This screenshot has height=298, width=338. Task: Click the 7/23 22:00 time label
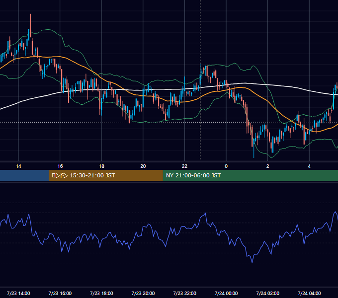[184, 293]
